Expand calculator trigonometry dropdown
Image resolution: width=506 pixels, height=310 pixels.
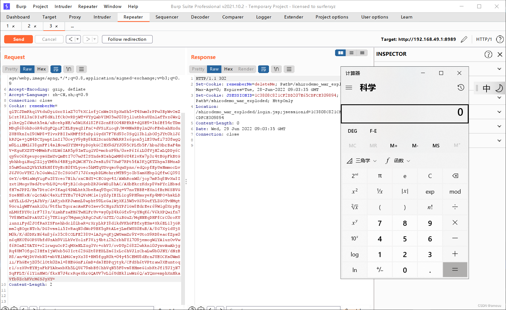click(362, 161)
